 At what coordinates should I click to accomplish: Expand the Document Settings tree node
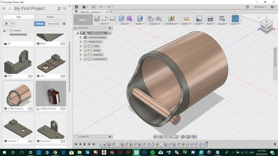pyautogui.click(x=81, y=37)
